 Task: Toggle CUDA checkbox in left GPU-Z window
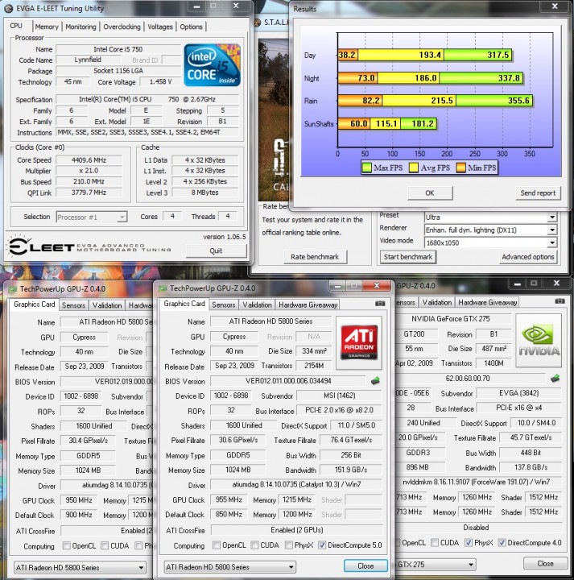[105, 545]
